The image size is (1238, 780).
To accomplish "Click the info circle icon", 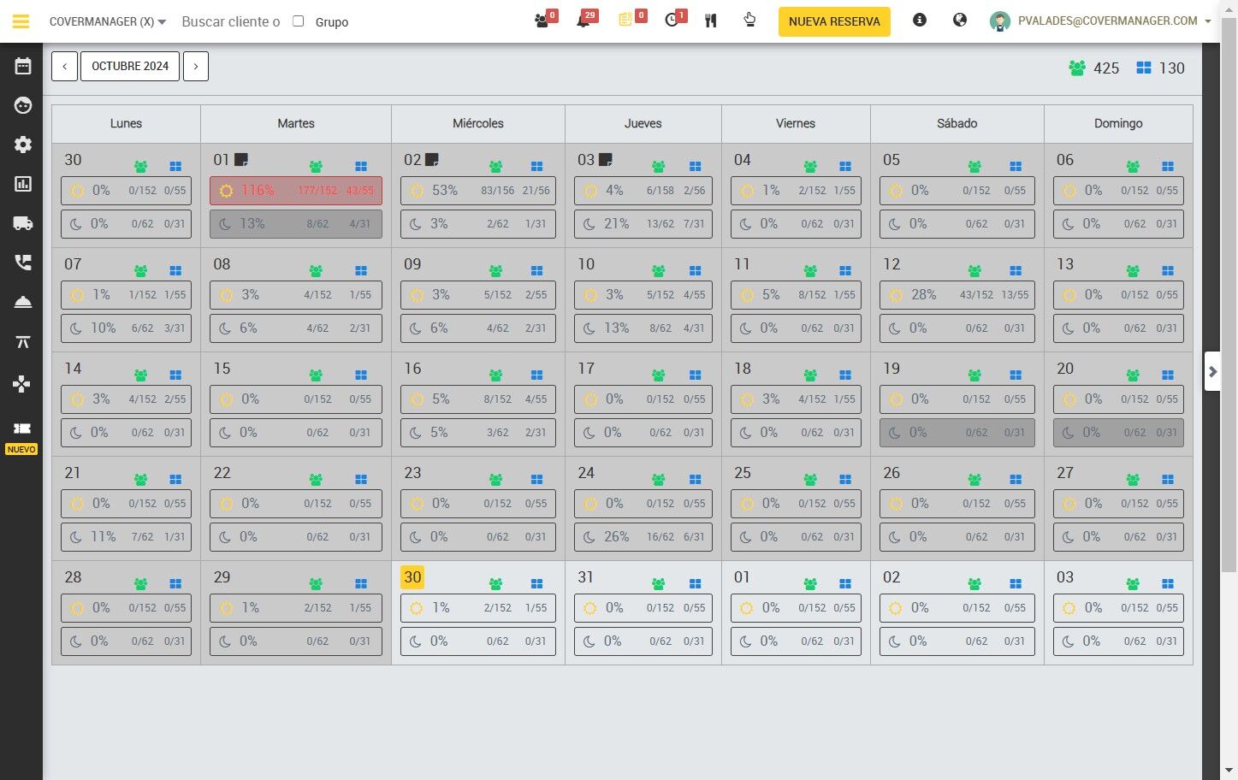I will click(920, 20).
